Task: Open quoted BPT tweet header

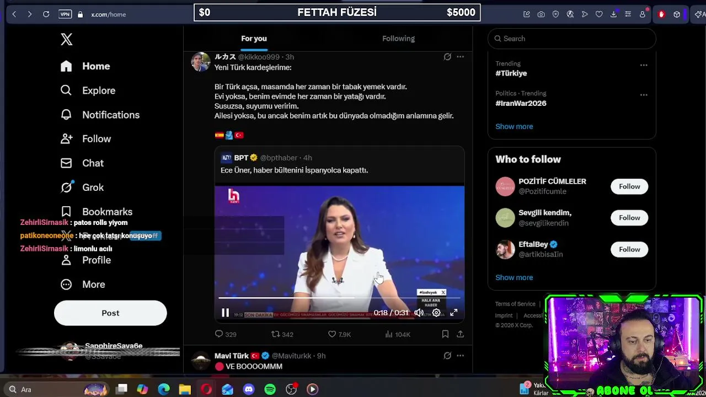Action: pos(266,158)
